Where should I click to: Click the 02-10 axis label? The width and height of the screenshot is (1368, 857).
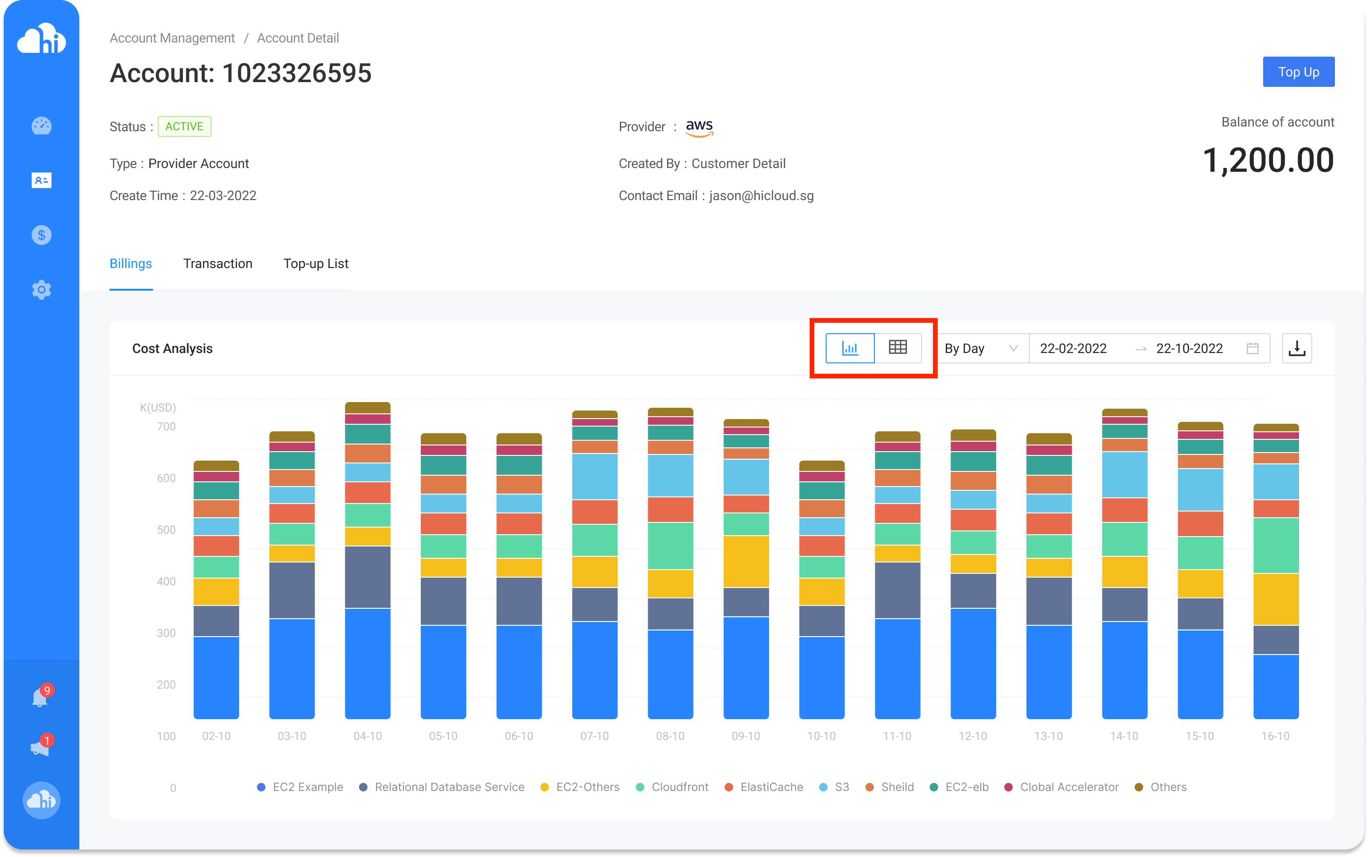pos(216,736)
